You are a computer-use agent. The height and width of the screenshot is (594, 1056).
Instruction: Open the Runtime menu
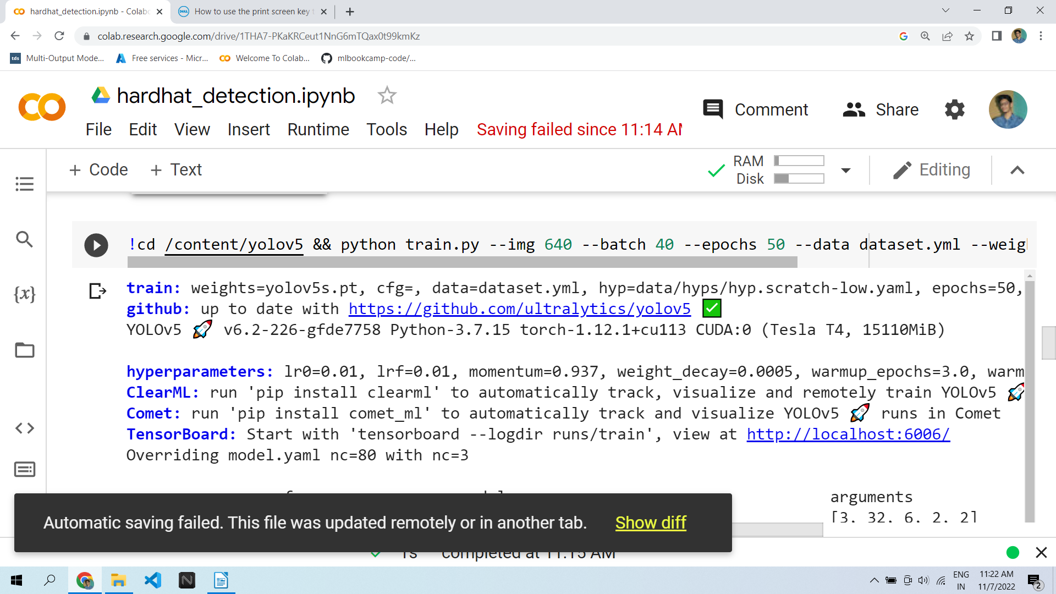[x=318, y=129]
